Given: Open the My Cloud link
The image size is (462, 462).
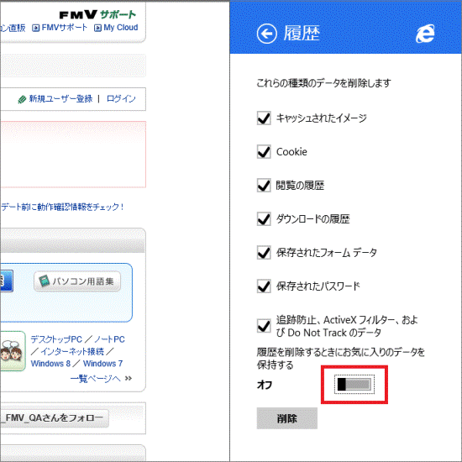Looking at the screenshot, I should pos(121,28).
